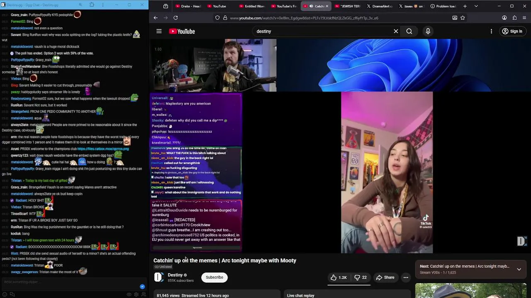Open emote picker in Dgg Chat
This screenshot has height=298, width=531.
click(x=5, y=295)
